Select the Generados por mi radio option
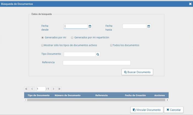 [42, 38]
